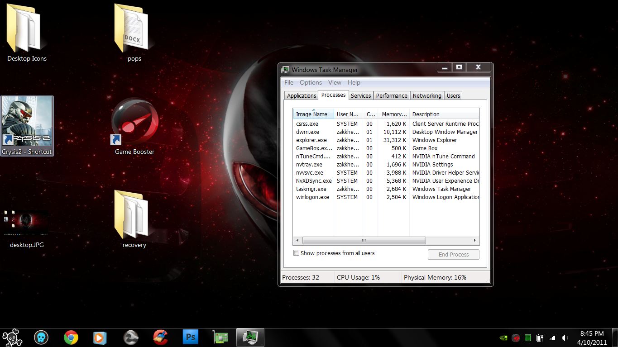
Task: Click the Physical Memory: 16% status entry
Action: 435,277
